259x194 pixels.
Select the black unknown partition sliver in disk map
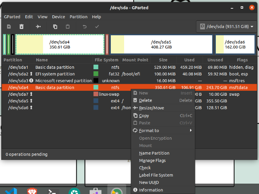13,44
